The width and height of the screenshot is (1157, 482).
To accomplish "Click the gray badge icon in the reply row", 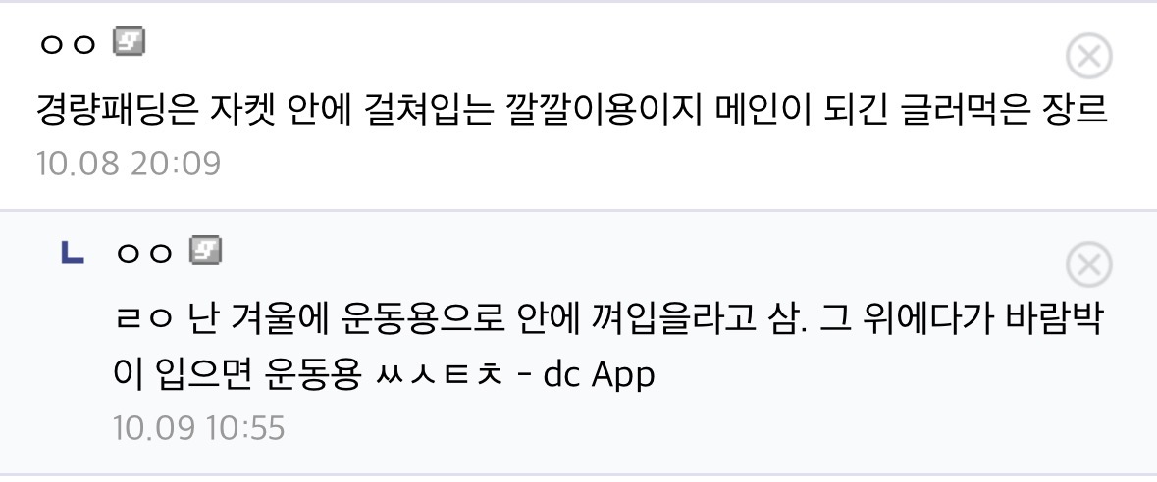I will (206, 251).
